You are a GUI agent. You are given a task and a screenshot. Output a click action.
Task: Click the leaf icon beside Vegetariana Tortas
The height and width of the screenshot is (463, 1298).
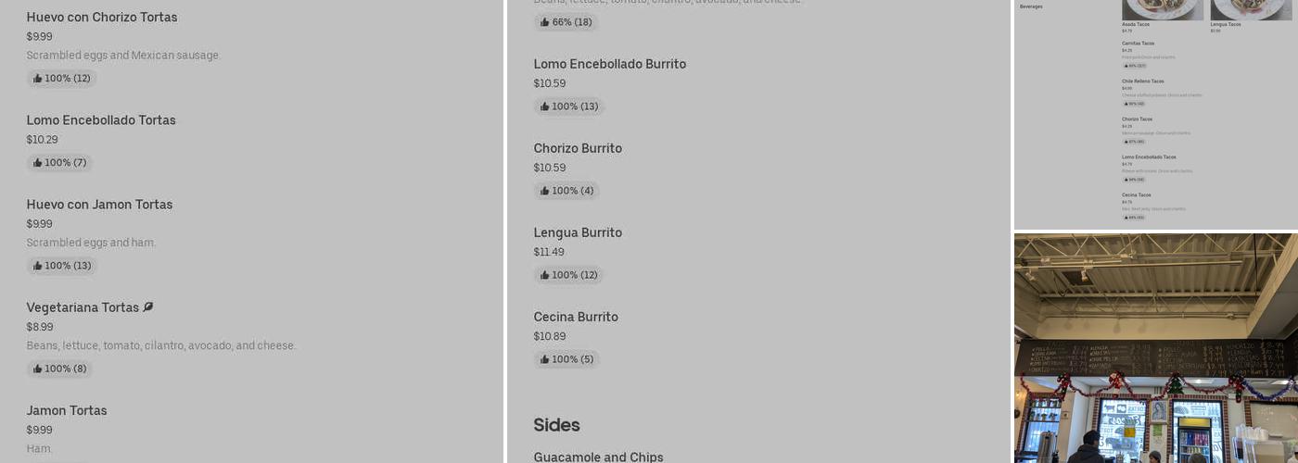coord(148,307)
